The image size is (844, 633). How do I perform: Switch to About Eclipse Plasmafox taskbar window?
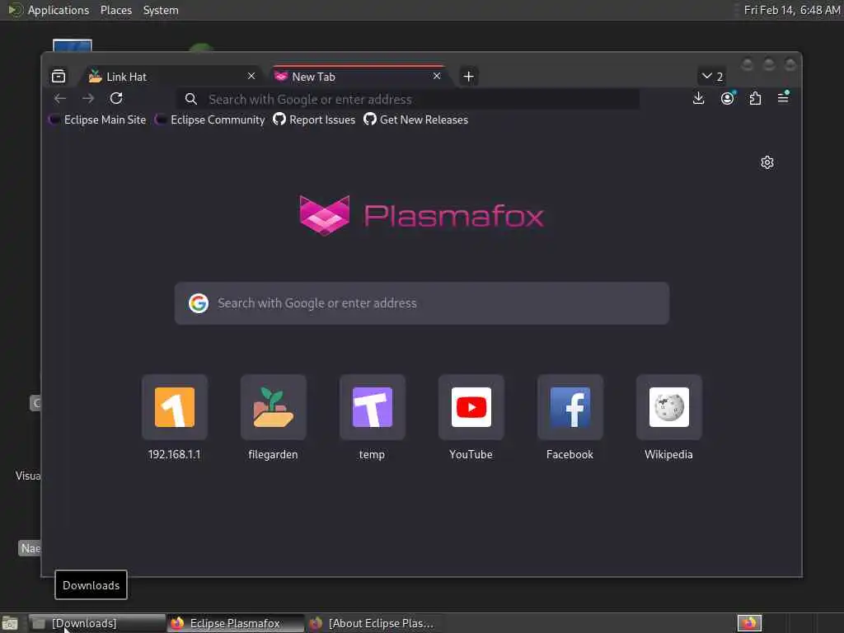(373, 623)
